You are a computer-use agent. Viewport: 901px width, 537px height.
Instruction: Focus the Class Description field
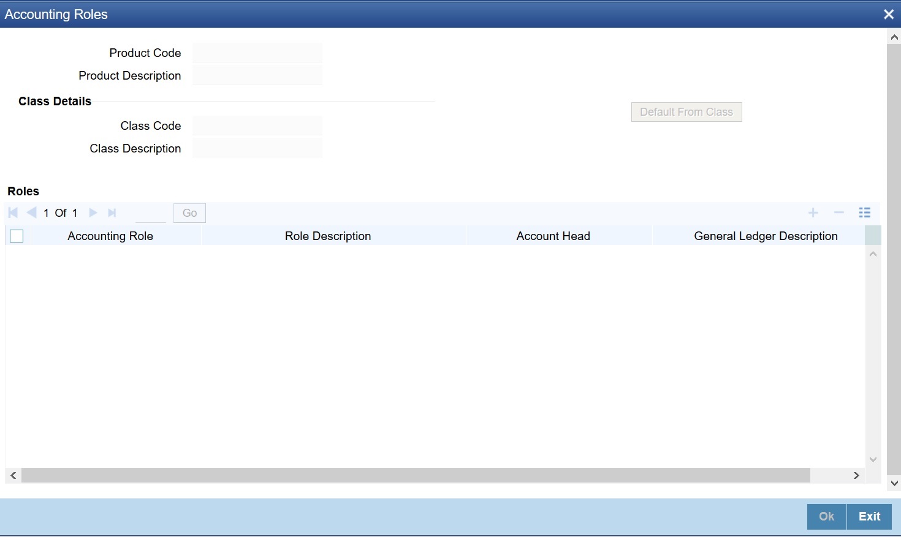coord(257,148)
